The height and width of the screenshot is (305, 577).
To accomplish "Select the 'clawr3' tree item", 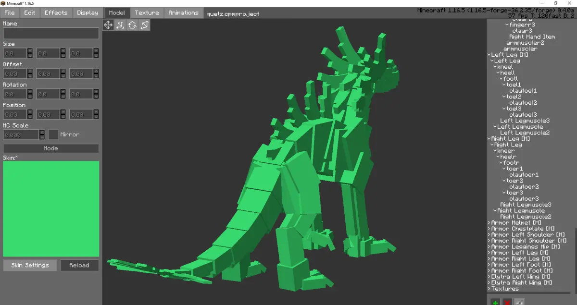I will tap(522, 31).
